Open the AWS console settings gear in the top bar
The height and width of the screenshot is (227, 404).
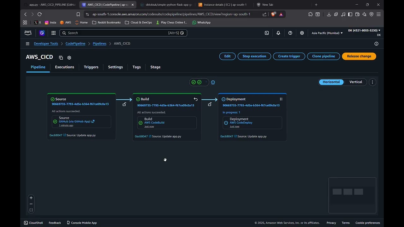(x=302, y=33)
